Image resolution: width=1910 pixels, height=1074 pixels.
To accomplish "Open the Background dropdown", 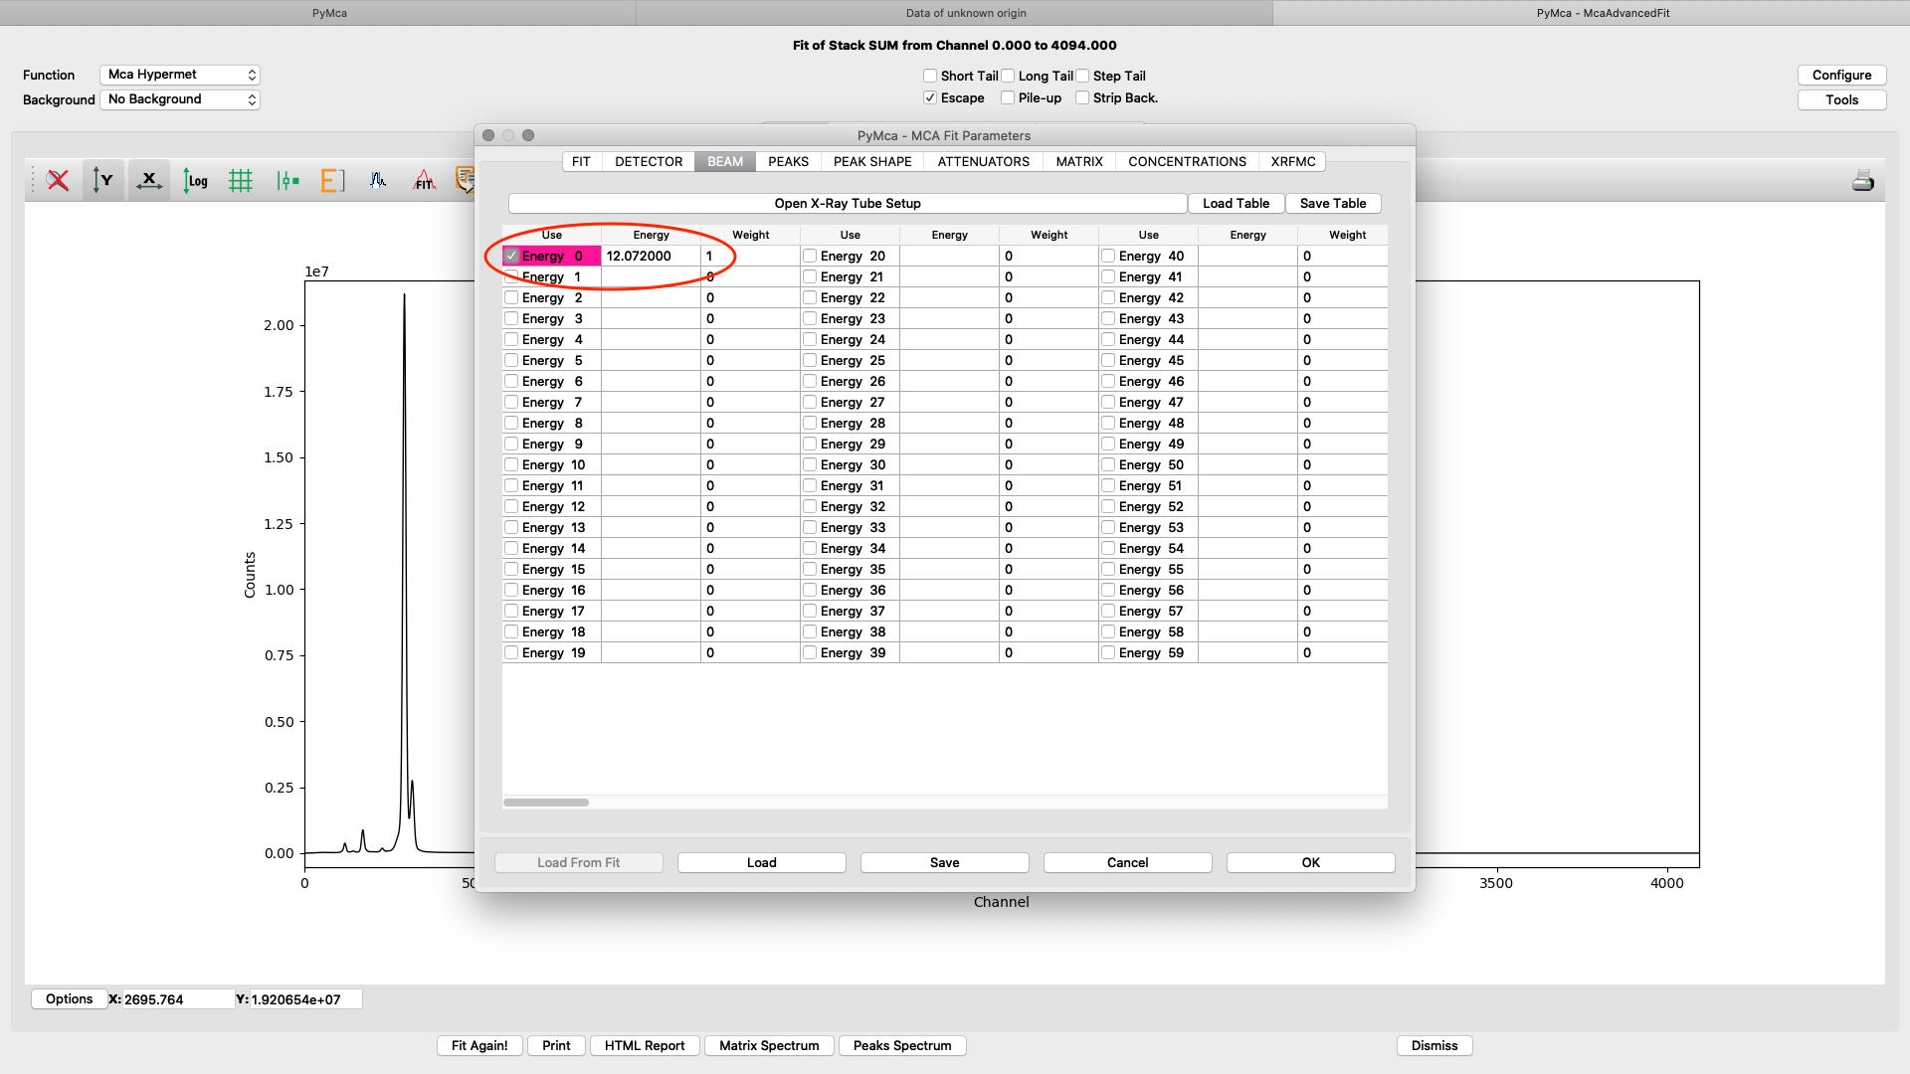I will (x=180, y=99).
